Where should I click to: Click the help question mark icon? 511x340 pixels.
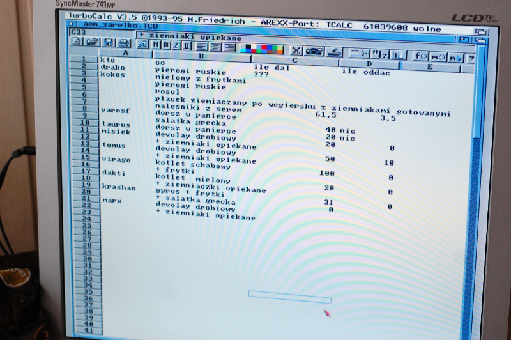[x=470, y=59]
